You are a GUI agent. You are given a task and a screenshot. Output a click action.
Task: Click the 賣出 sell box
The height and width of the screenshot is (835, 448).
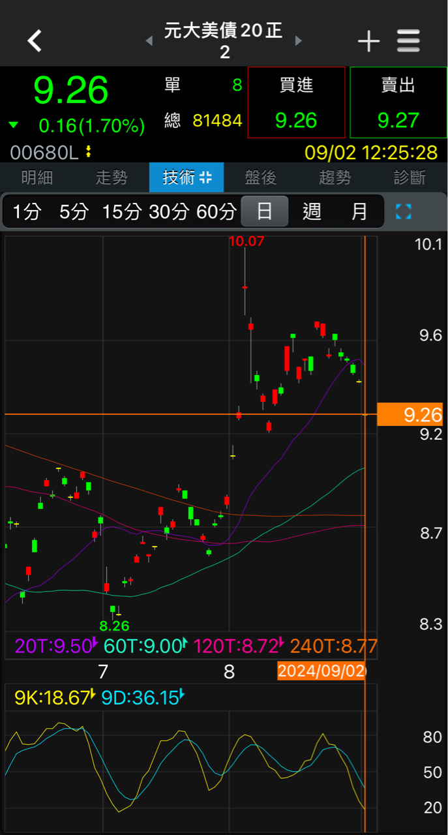click(398, 102)
